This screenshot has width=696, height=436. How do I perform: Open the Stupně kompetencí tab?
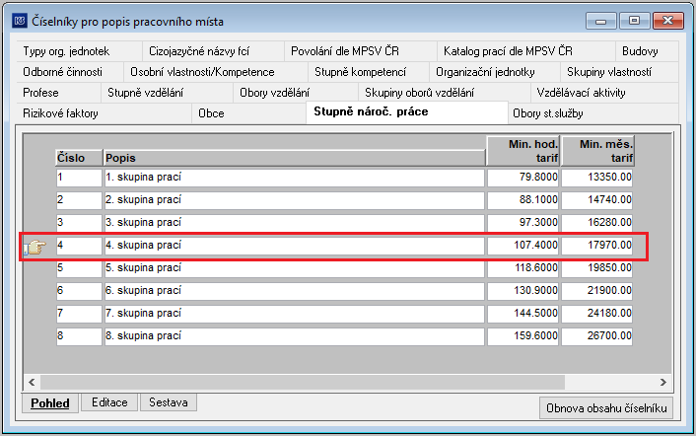[369, 72]
